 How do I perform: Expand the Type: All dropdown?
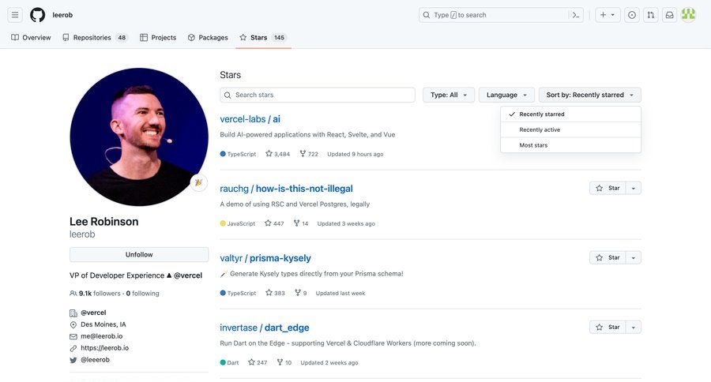[x=448, y=95]
